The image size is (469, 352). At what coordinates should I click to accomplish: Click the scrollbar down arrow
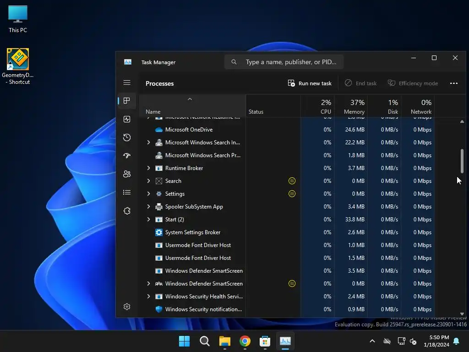coord(462,314)
